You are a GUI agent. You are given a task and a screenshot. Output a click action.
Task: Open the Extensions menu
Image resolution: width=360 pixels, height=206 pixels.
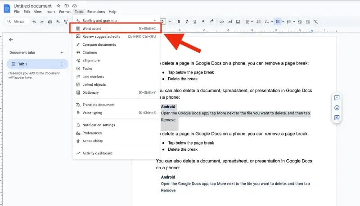[x=96, y=12]
